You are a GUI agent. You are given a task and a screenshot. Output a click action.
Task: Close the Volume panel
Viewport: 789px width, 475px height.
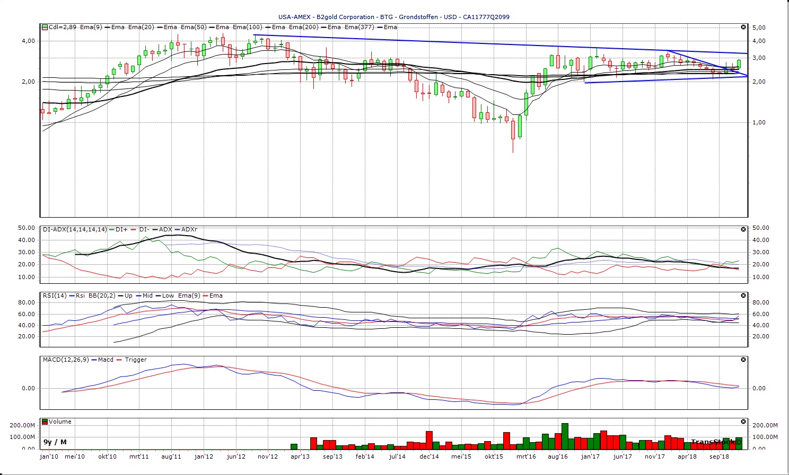743,422
